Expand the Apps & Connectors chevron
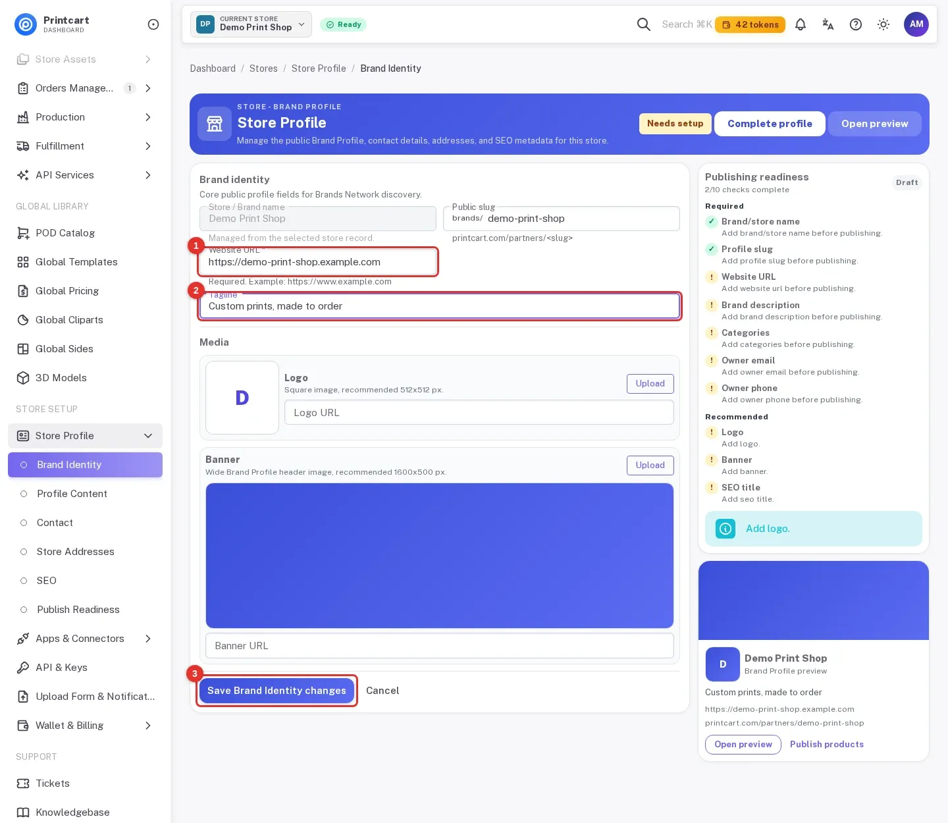948x823 pixels. [148, 639]
